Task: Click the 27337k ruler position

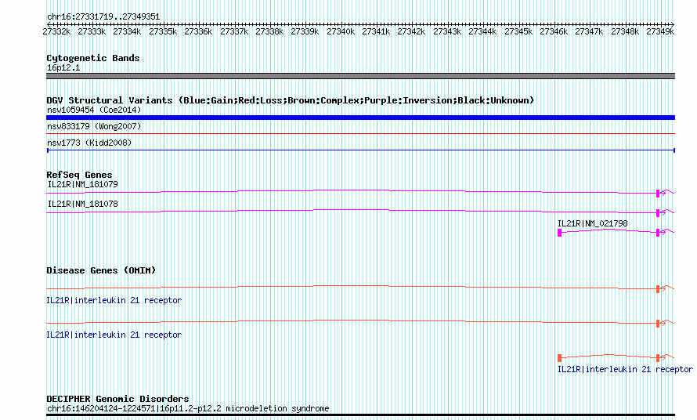Action: click(x=234, y=31)
